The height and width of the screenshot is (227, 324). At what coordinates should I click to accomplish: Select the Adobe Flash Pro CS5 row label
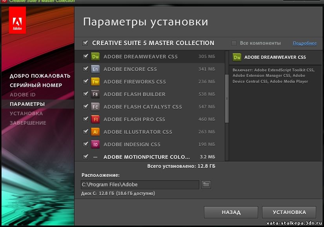pyautogui.click(x=134, y=119)
